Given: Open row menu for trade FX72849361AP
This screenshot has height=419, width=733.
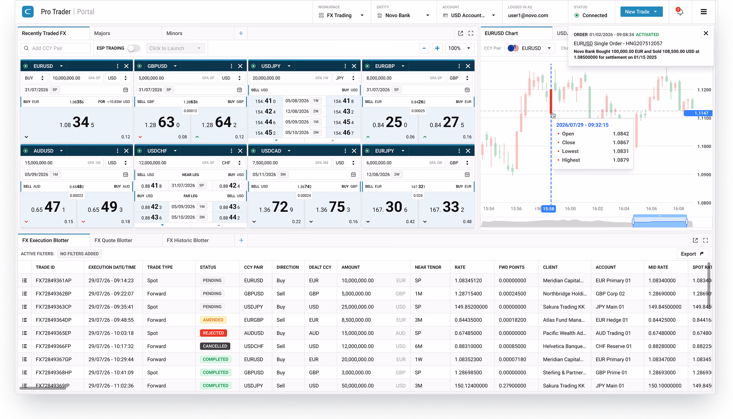Looking at the screenshot, I should click(24, 280).
